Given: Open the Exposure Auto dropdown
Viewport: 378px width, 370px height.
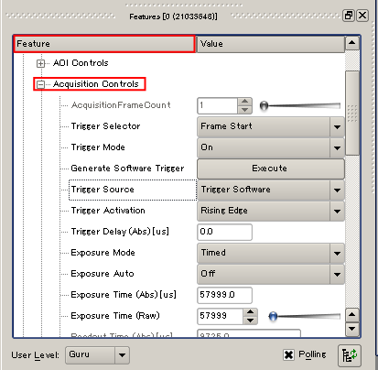Looking at the screenshot, I should pyautogui.click(x=337, y=274).
